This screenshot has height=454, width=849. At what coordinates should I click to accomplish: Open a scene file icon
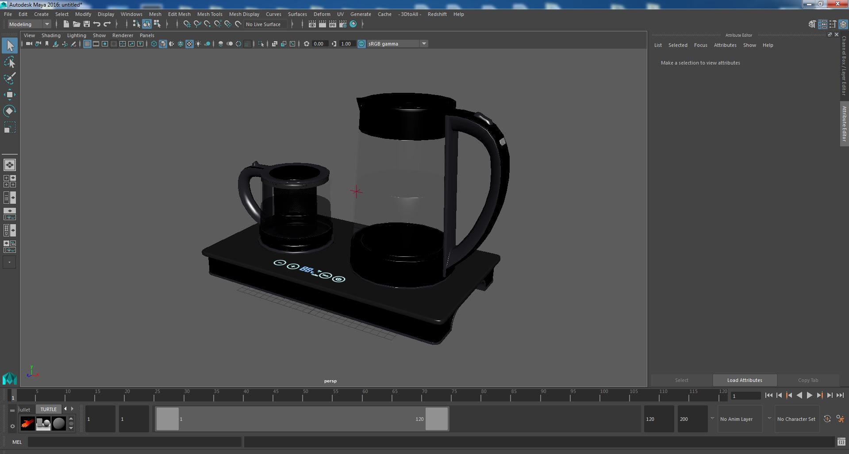pyautogui.click(x=76, y=24)
